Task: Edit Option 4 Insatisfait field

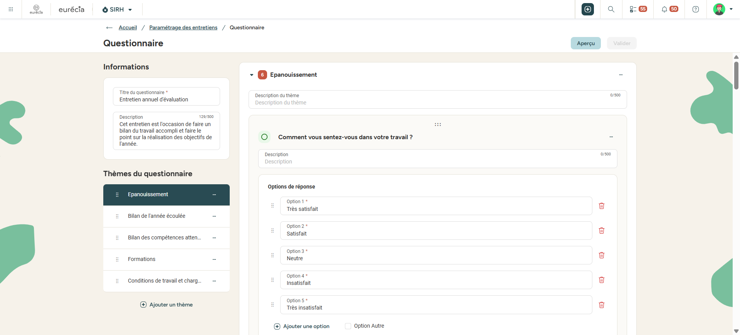Action: click(x=436, y=280)
